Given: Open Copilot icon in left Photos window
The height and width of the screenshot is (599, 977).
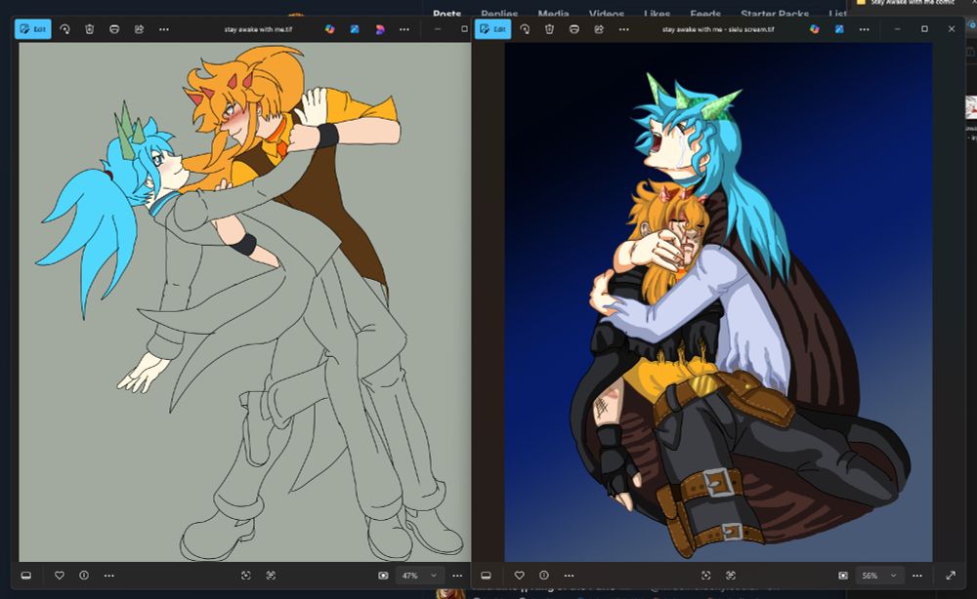Looking at the screenshot, I should pos(330,29).
